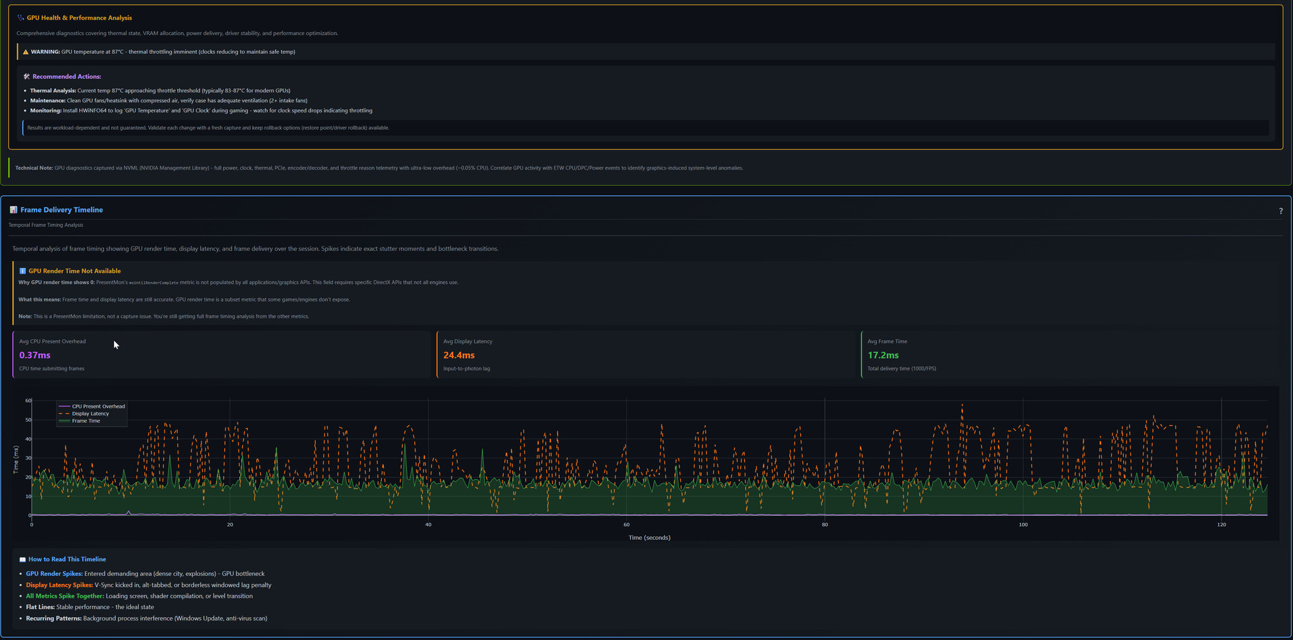Image resolution: width=1293 pixels, height=640 pixels.
Task: Click the 0.37ms CPU overhead value
Action: click(35, 355)
